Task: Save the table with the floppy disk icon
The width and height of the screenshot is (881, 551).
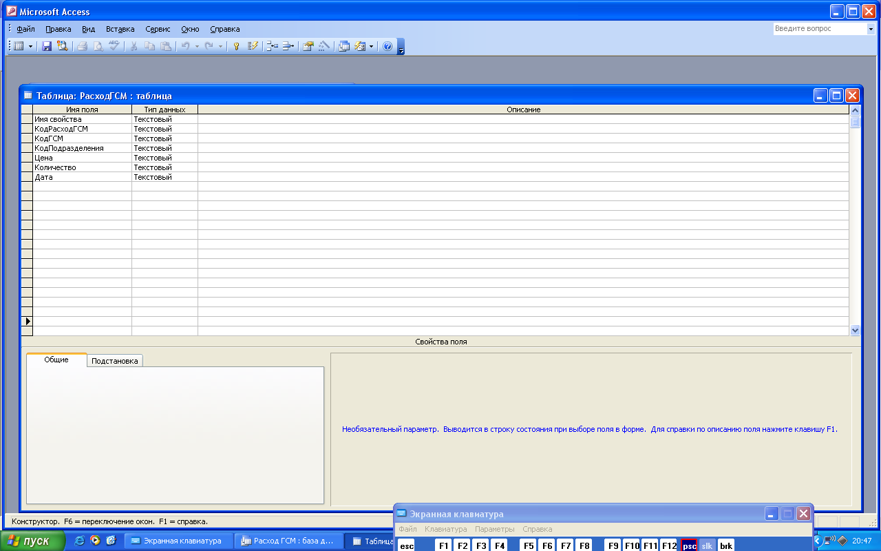Action: point(47,46)
